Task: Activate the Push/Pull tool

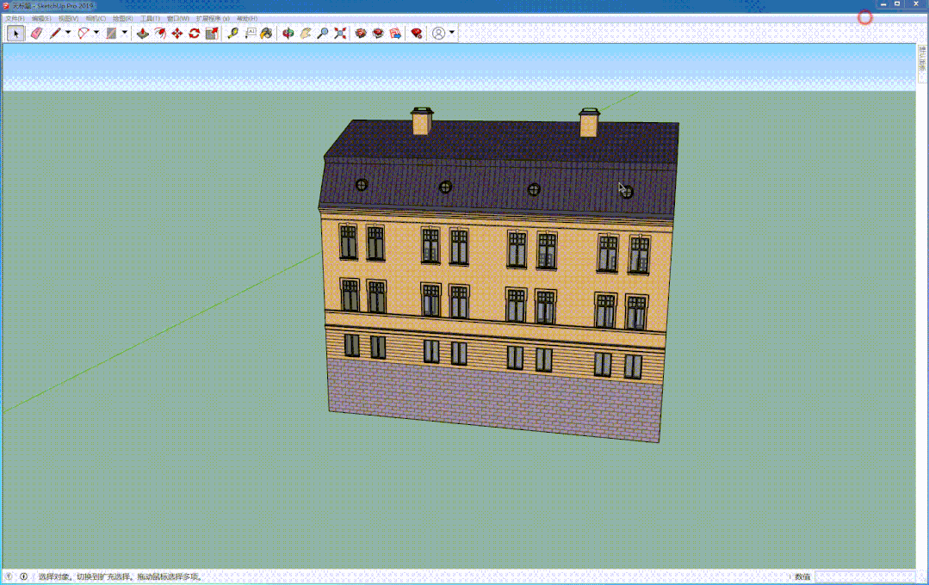Action: [143, 34]
